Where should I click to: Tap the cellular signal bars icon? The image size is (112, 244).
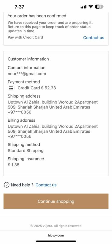click(84, 7)
